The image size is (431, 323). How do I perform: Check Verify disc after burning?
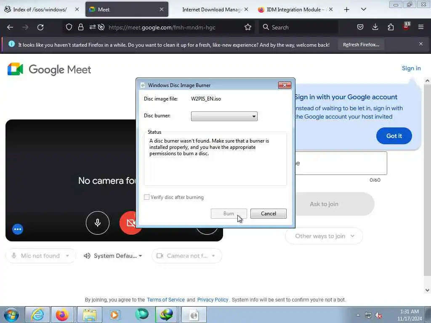coord(147,197)
